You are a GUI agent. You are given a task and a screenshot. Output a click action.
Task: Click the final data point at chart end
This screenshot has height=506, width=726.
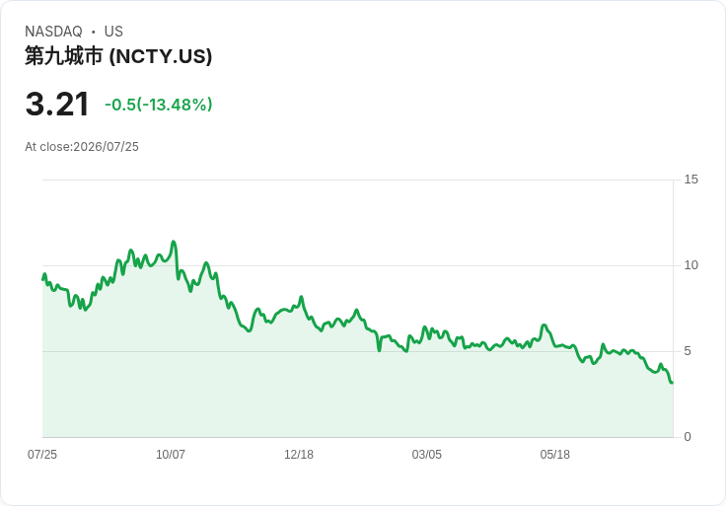point(672,383)
